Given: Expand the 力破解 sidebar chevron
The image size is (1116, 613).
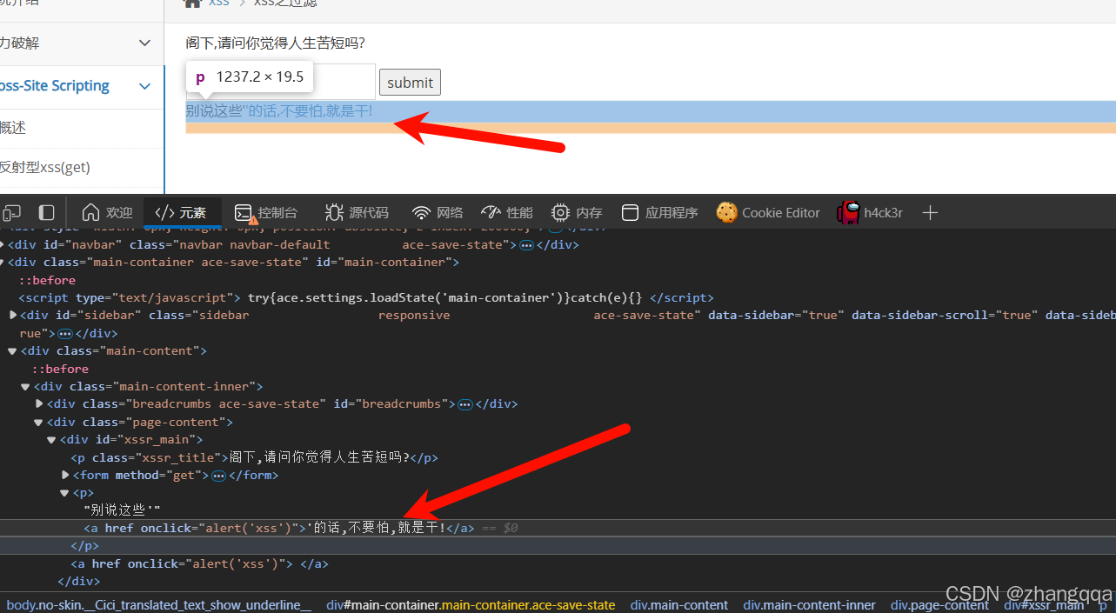Looking at the screenshot, I should pyautogui.click(x=145, y=43).
